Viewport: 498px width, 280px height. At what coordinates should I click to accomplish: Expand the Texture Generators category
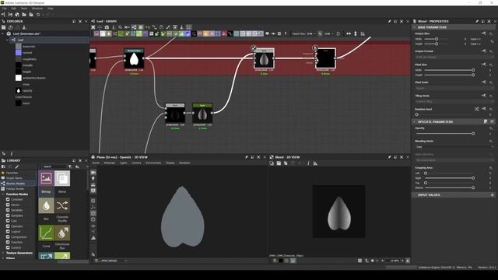tap(3, 253)
